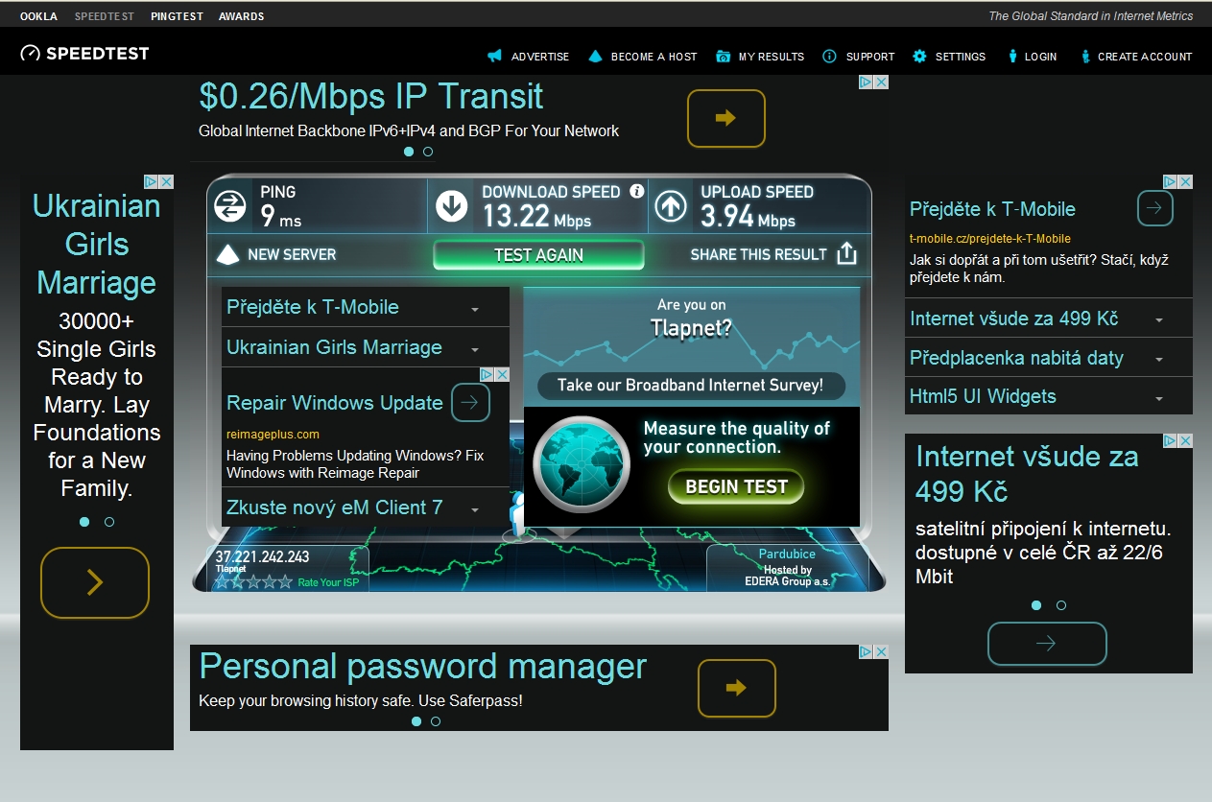The image size is (1212, 802).
Task: Close the Internet všude za 499 Kč ad
Action: pos(1185,440)
